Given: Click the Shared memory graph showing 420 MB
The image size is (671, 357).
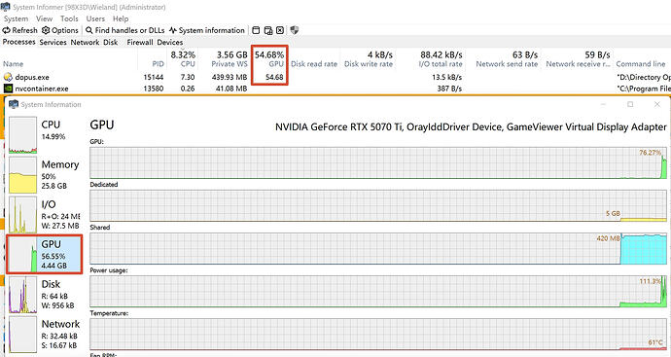Looking at the screenshot, I should pyautogui.click(x=378, y=249).
